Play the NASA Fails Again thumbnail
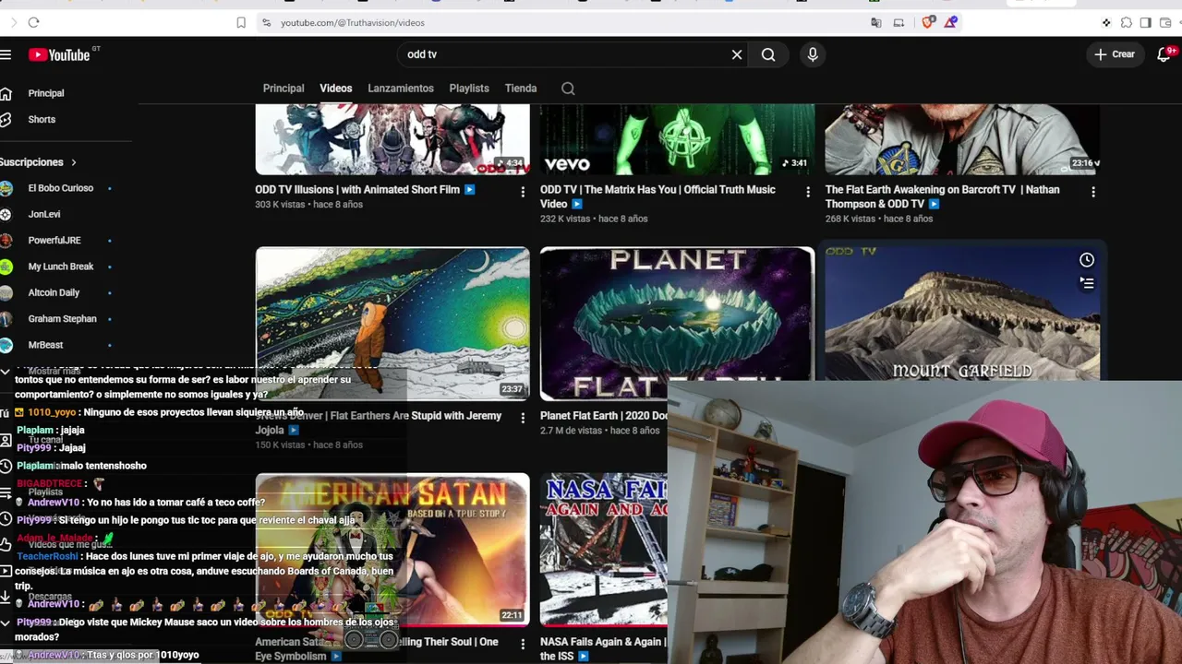Image resolution: width=1182 pixels, height=664 pixels. 604,550
